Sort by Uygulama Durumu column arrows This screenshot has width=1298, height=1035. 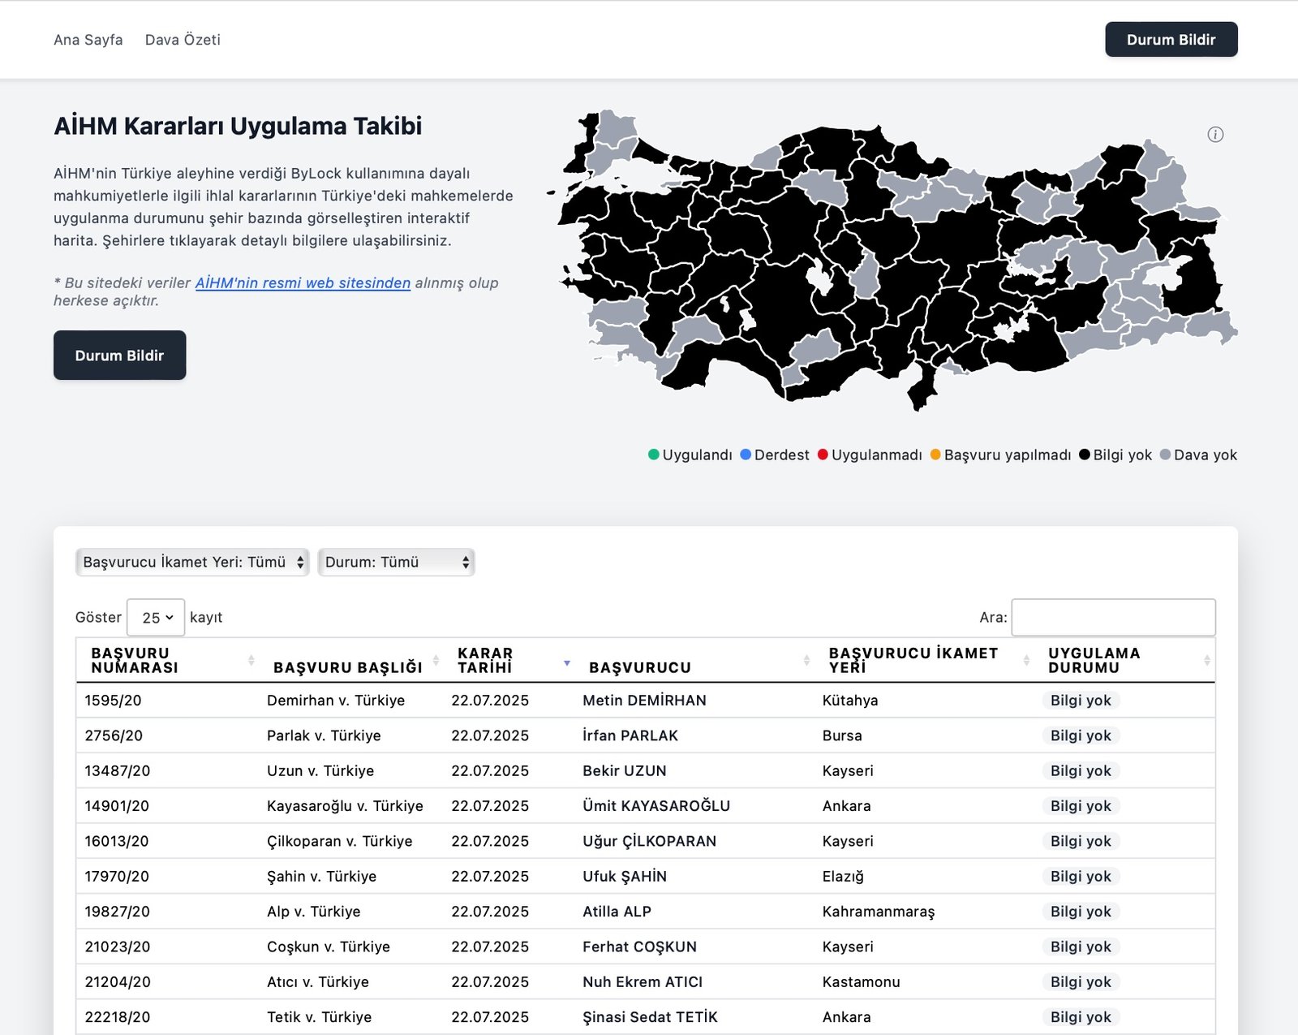(1206, 661)
